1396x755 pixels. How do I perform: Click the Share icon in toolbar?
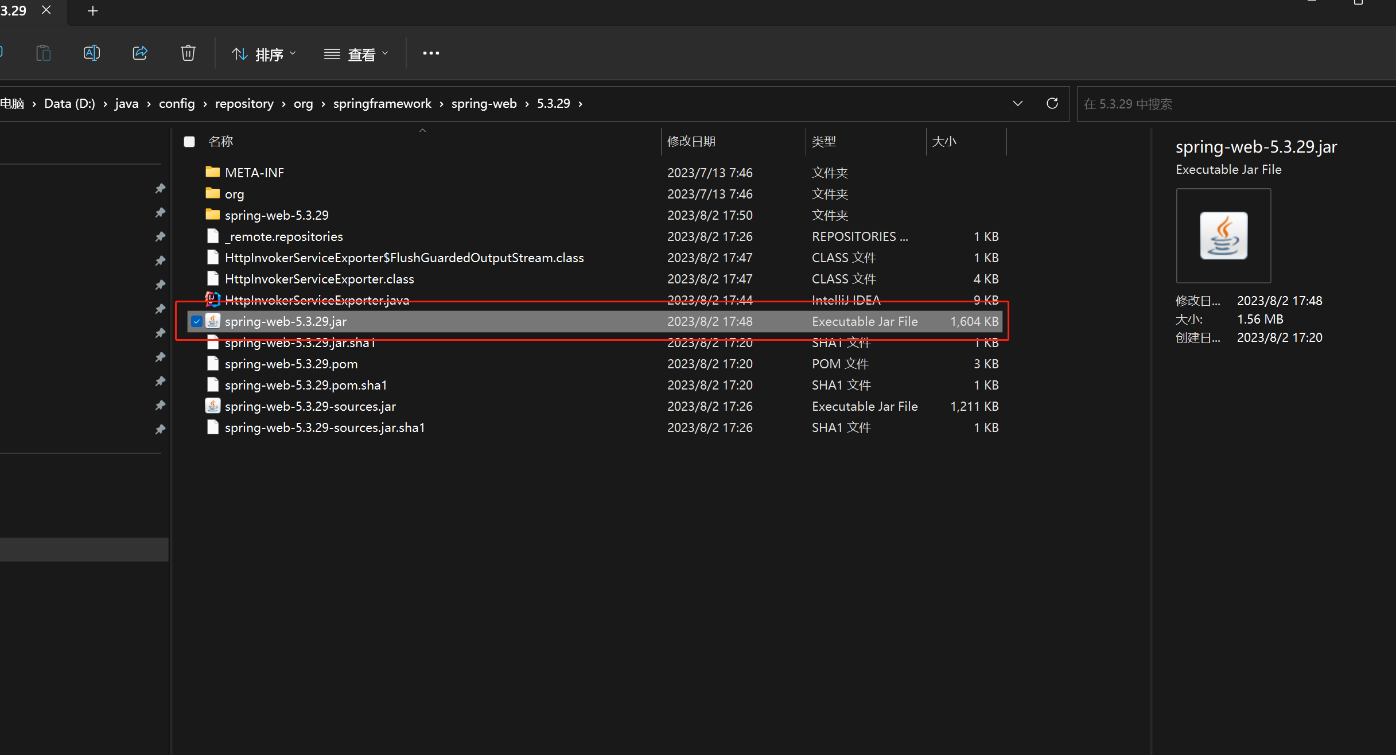tap(140, 53)
